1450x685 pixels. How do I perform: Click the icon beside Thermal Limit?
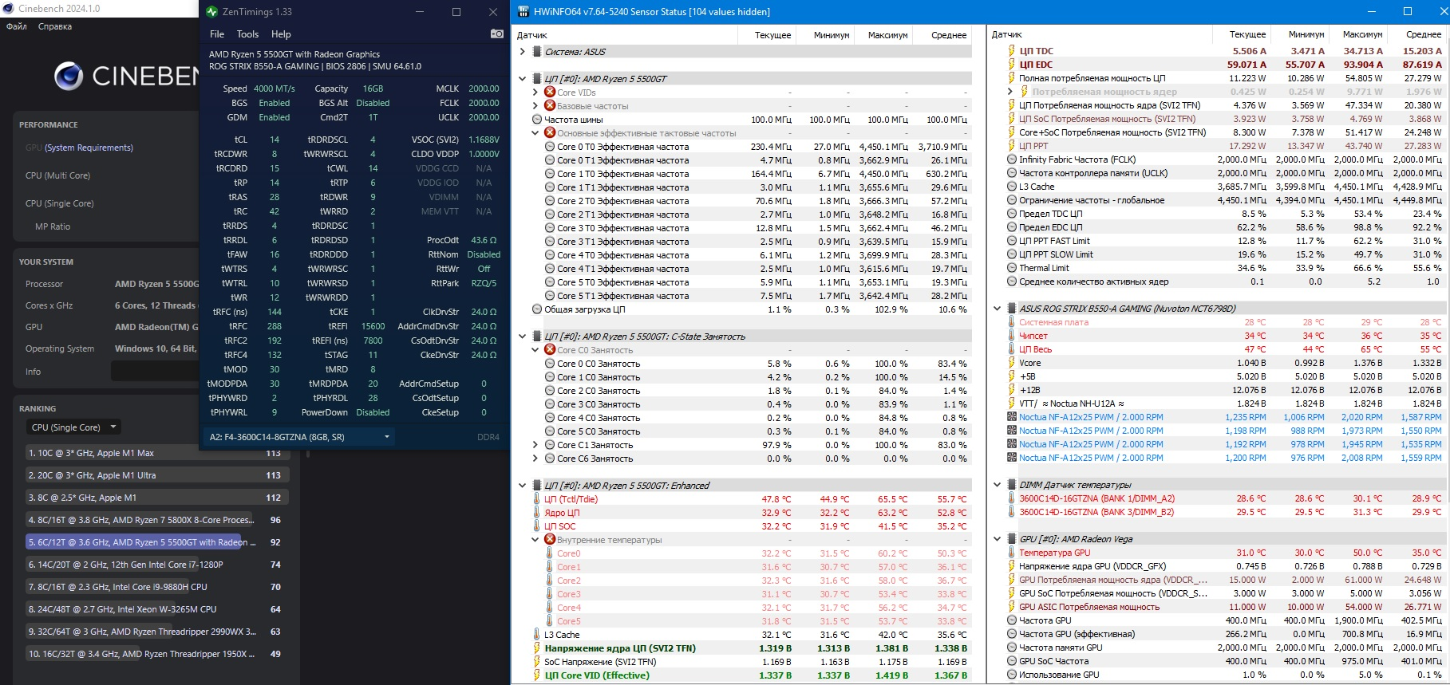pyautogui.click(x=1012, y=268)
